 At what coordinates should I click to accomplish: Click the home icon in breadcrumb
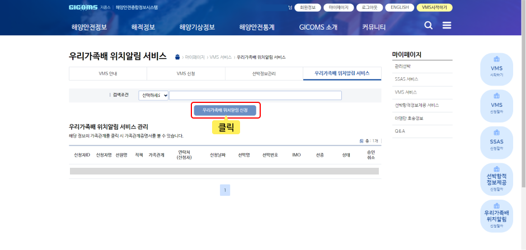click(x=177, y=57)
